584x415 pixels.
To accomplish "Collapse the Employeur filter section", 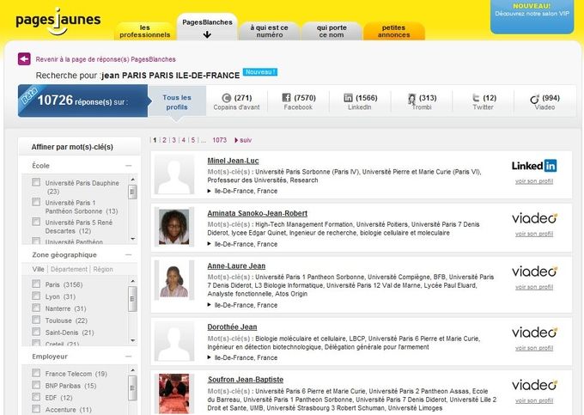I will point(129,357).
